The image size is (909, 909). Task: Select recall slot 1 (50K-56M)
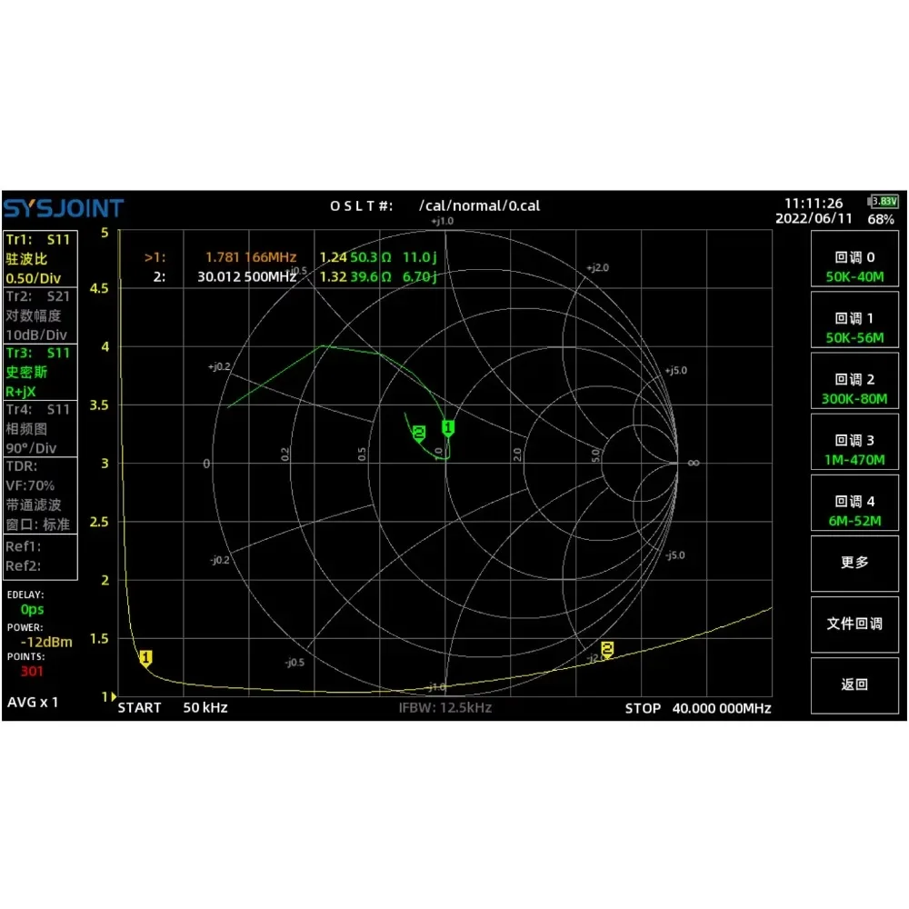(854, 319)
